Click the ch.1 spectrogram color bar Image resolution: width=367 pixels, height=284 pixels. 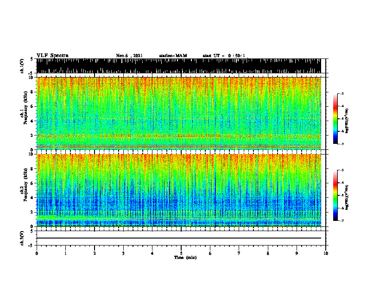[x=335, y=119]
